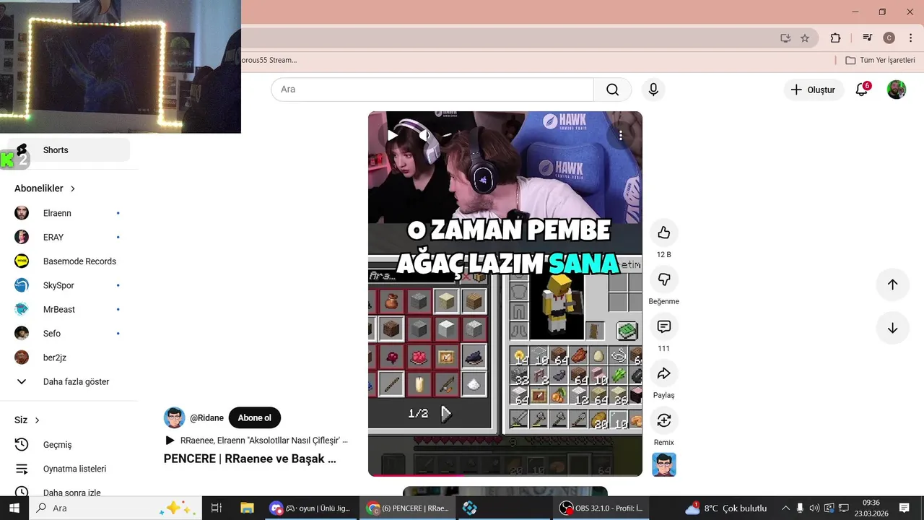Open Tüm Yer İşaretleri bookmarks folder
This screenshot has height=520, width=924.
pos(881,60)
